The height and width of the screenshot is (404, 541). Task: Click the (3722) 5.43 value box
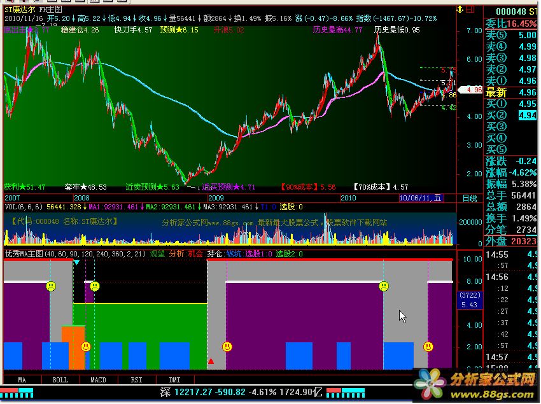470,300
